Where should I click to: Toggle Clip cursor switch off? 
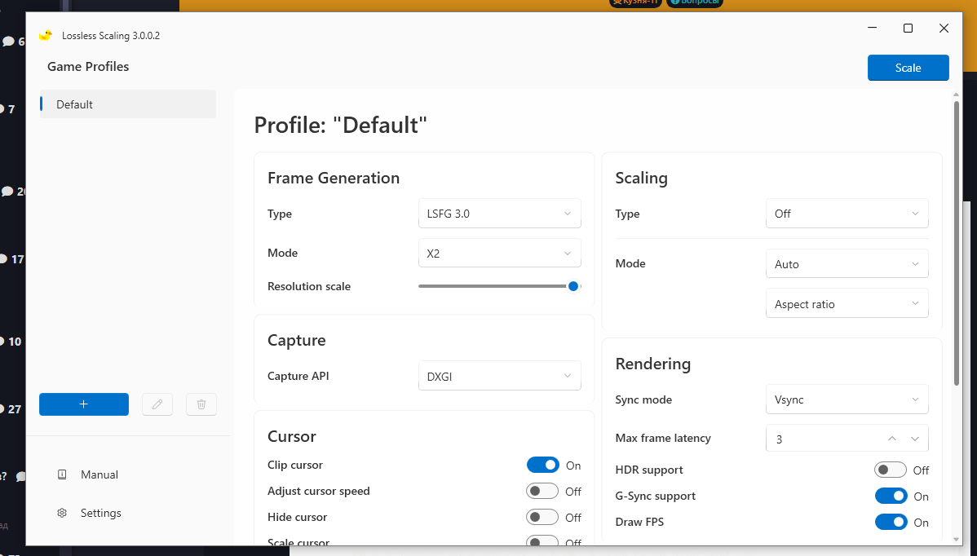542,465
